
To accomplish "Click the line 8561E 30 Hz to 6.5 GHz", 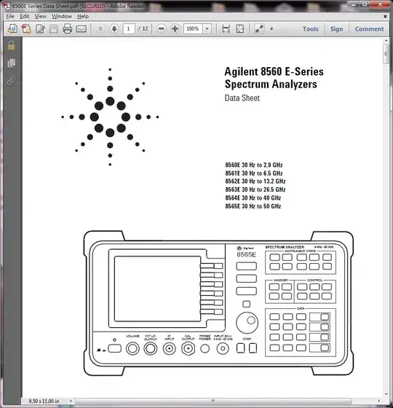I will coord(254,173).
